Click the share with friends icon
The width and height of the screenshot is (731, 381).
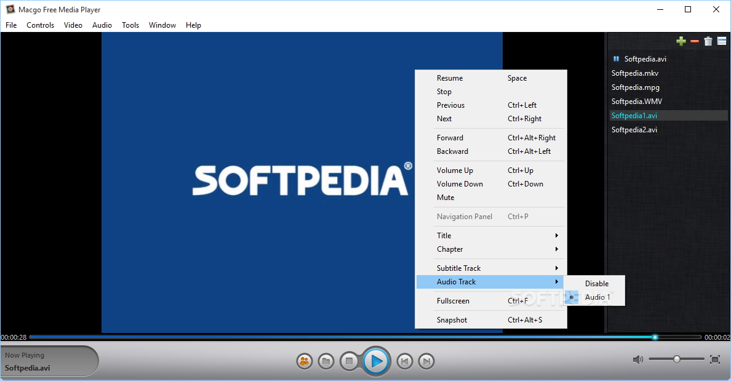(305, 361)
